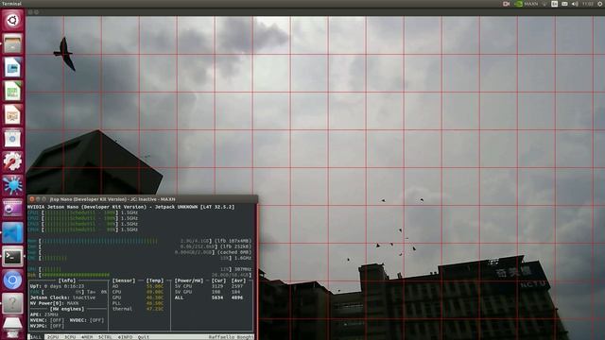Click the [HW engines] section header
Viewport: 605px width, 340px height.
pyautogui.click(x=67, y=309)
